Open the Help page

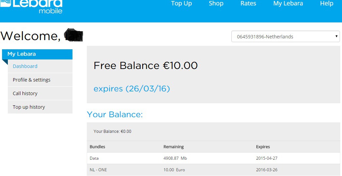[326, 4]
